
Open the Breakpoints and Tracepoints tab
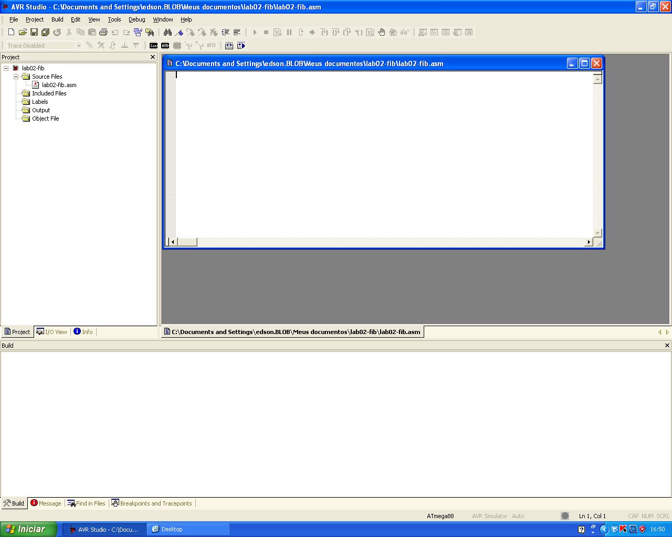click(152, 503)
